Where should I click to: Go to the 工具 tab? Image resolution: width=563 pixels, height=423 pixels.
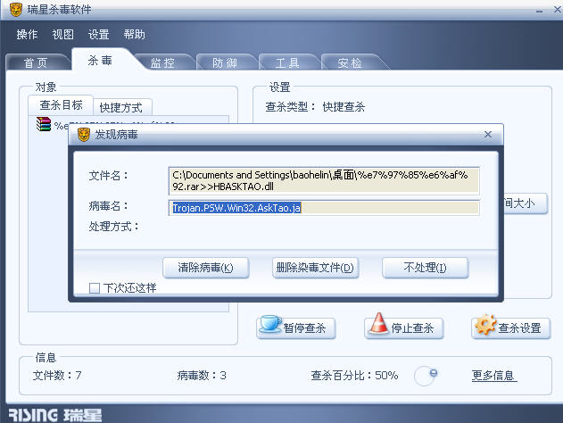tap(287, 62)
